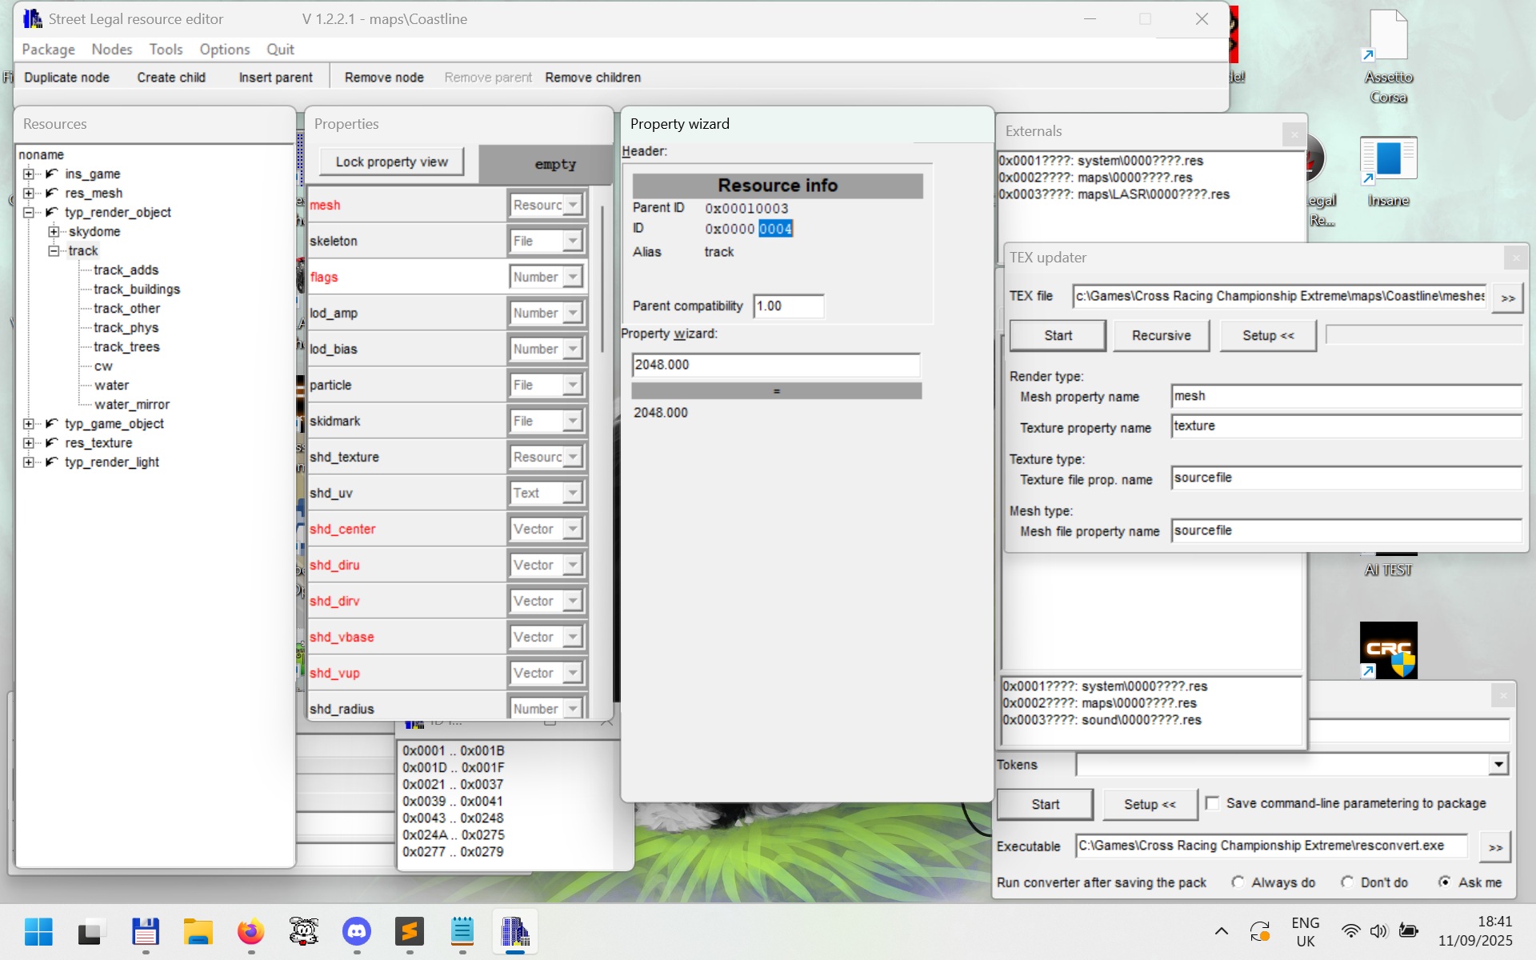The height and width of the screenshot is (960, 1536).
Task: Click the Windows Start button
Action: pos(38,932)
